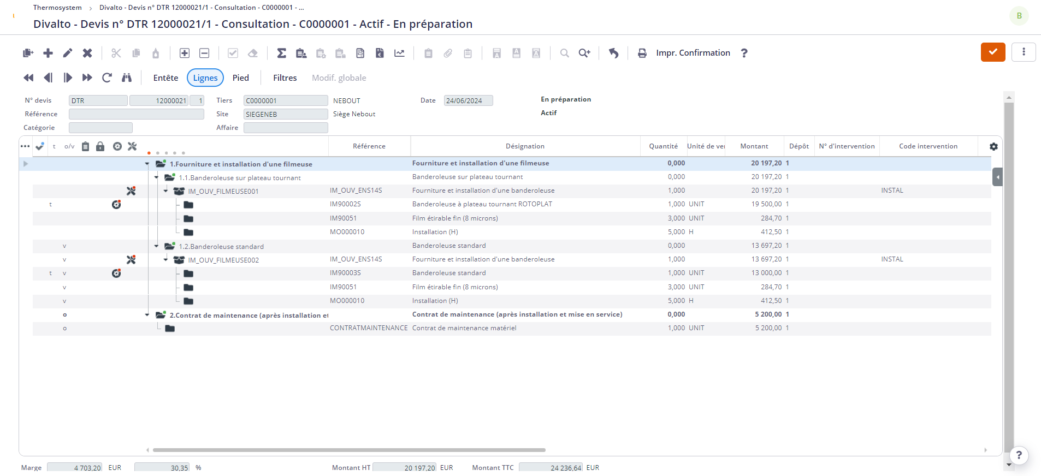Click the Désignation column header
Viewport: 1041px width, 476px height.
tap(525, 146)
